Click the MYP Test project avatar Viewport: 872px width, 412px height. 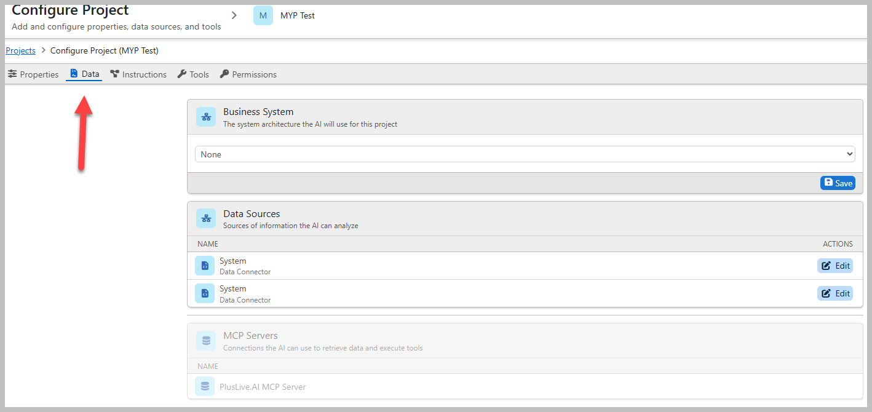tap(263, 15)
